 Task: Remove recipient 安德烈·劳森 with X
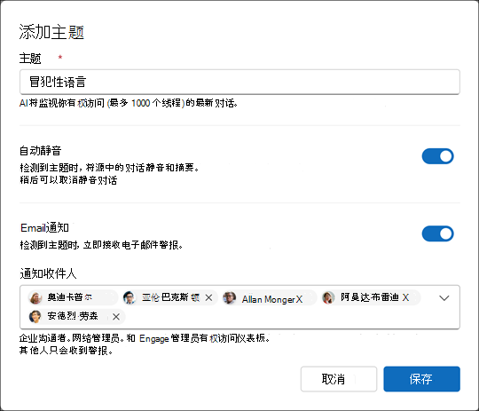(116, 317)
